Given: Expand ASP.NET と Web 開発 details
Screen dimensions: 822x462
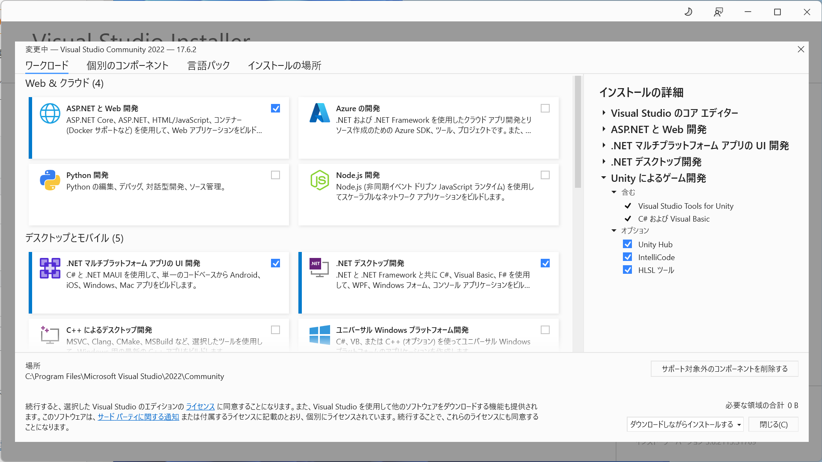Looking at the screenshot, I should pos(604,129).
